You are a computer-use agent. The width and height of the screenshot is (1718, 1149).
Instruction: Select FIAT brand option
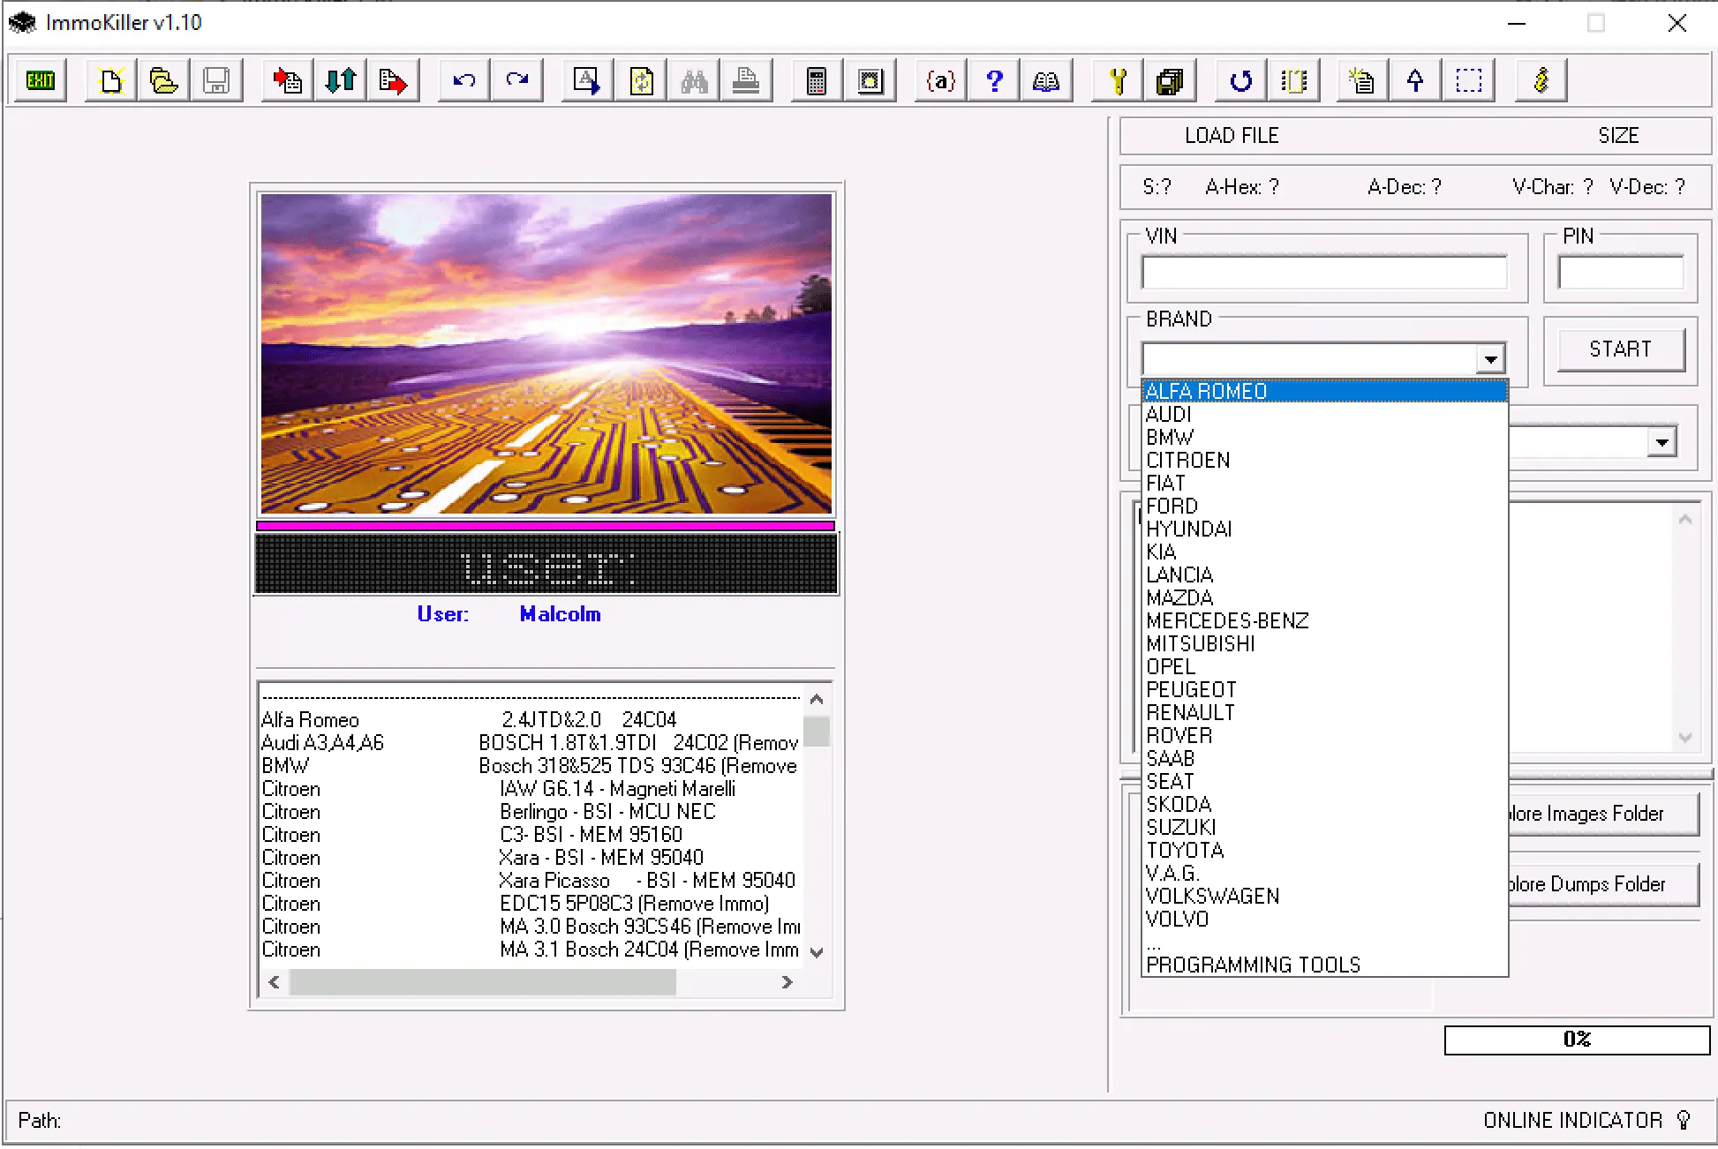pos(1324,483)
